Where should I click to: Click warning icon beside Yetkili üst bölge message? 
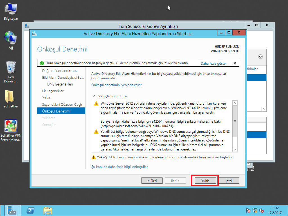96,132
